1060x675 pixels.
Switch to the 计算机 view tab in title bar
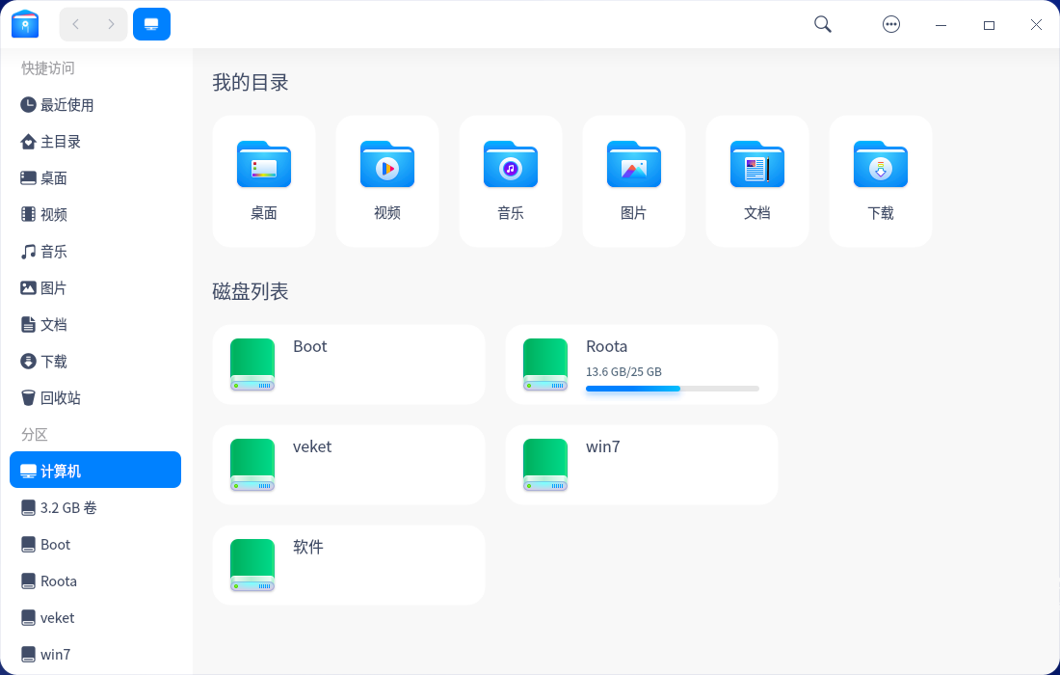click(151, 23)
